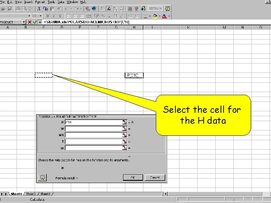271x203 pixels.
Task: Click the Cut scissors icon
Action: (x=39, y=9)
